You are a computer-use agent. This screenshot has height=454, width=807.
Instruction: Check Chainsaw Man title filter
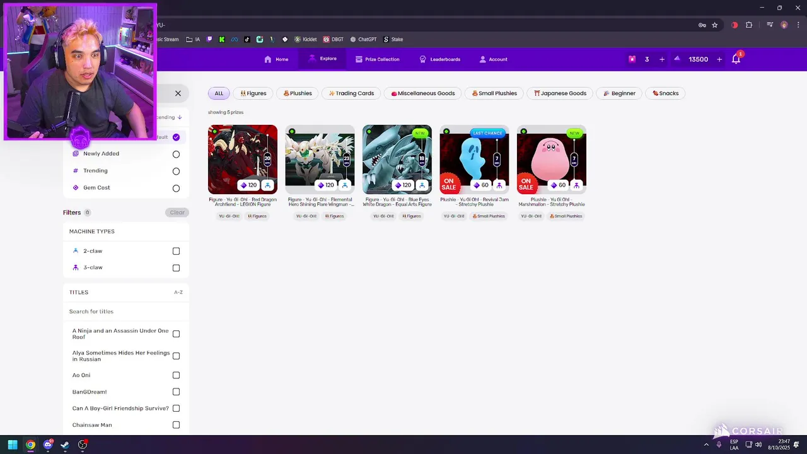click(176, 425)
